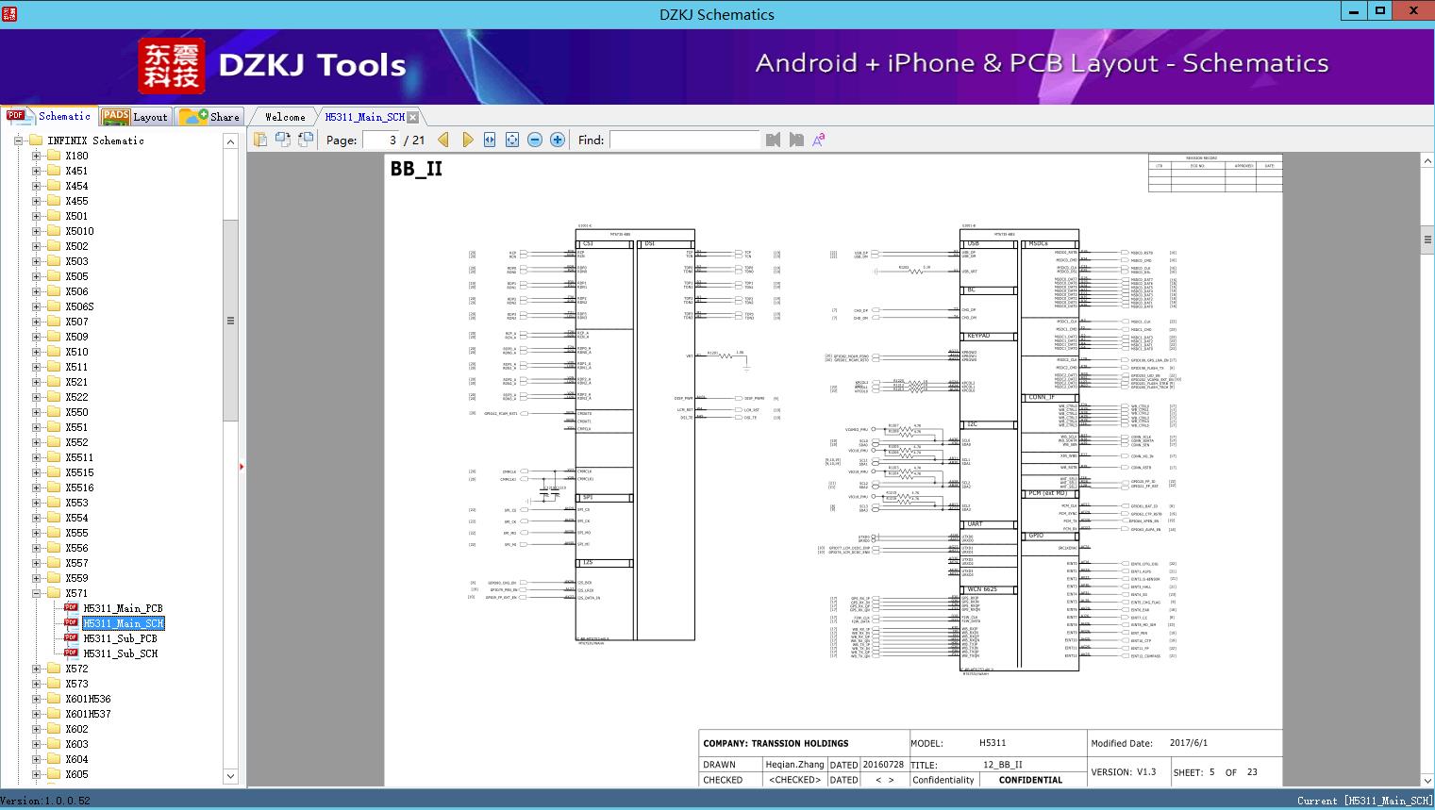This screenshot has height=810, width=1435.
Task: Click the X604 folder icon
Action: click(54, 759)
